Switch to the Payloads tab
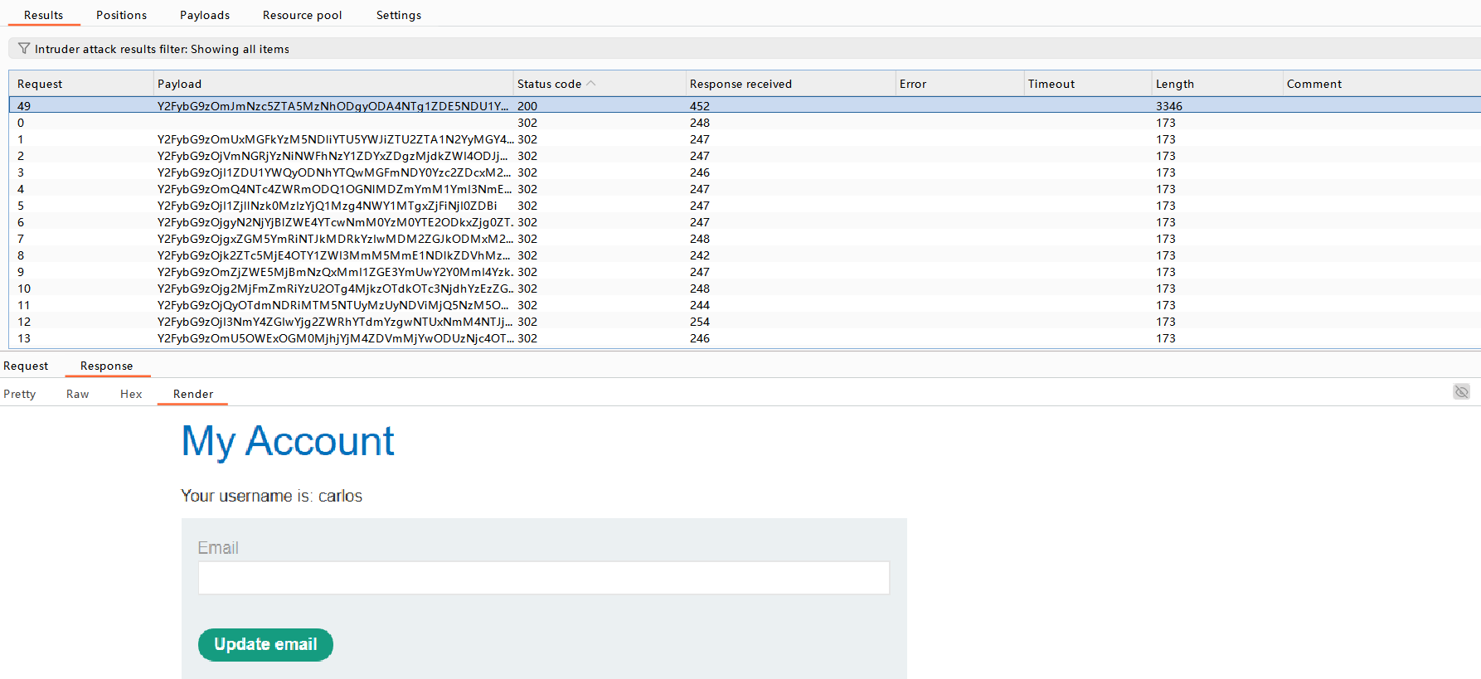 [205, 15]
